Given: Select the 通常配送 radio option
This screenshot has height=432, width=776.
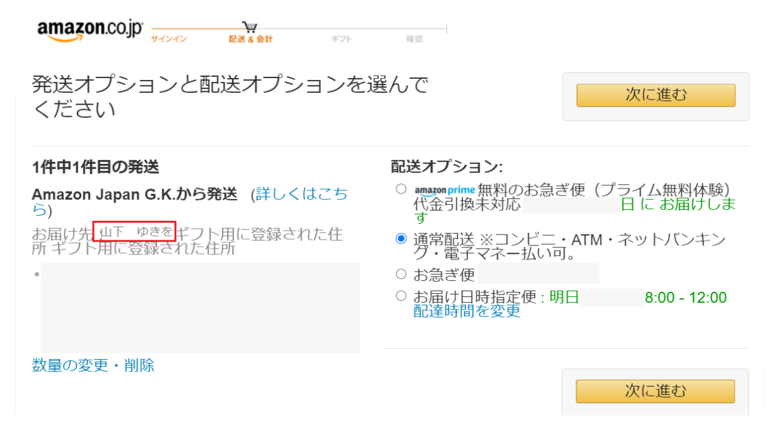Looking at the screenshot, I should [x=401, y=239].
